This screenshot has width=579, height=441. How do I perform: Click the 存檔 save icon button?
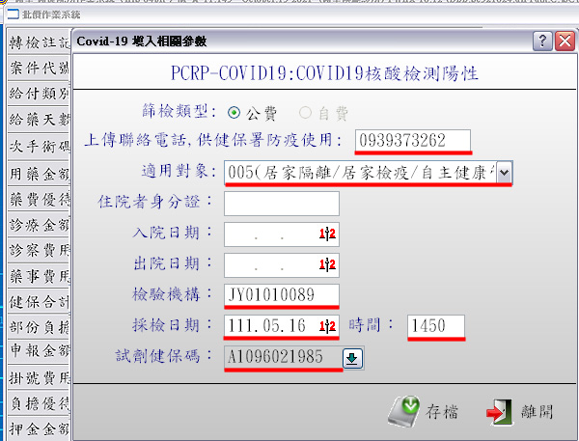(x=423, y=412)
